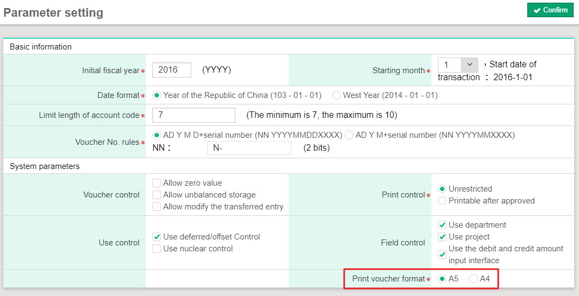Toggle debit and credit amount input interface
The height and width of the screenshot is (296, 579).
pyautogui.click(x=442, y=254)
